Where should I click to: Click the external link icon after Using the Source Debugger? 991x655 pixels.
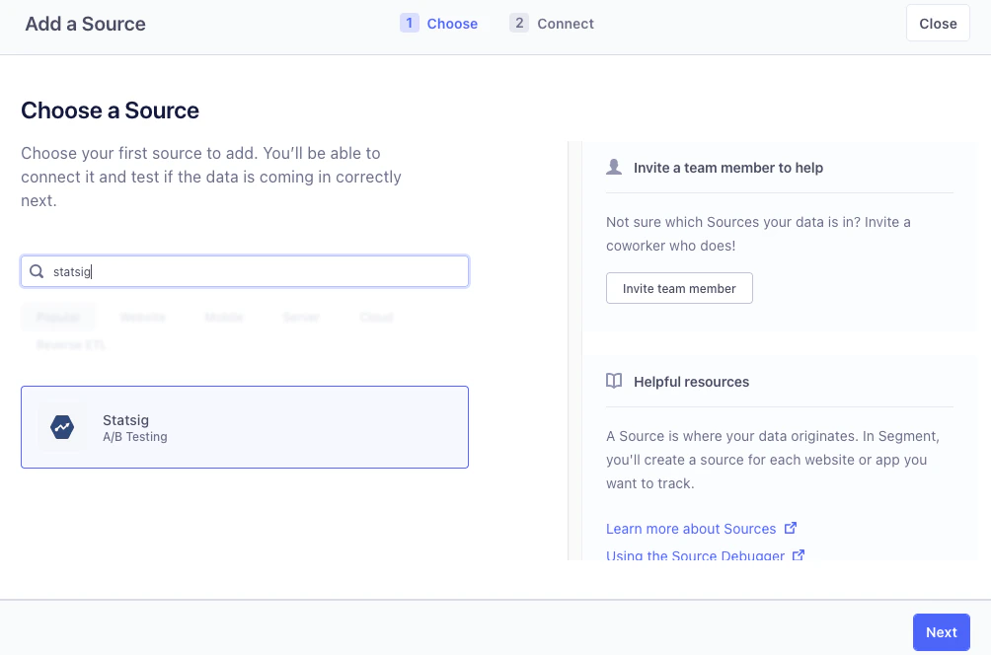[798, 554]
